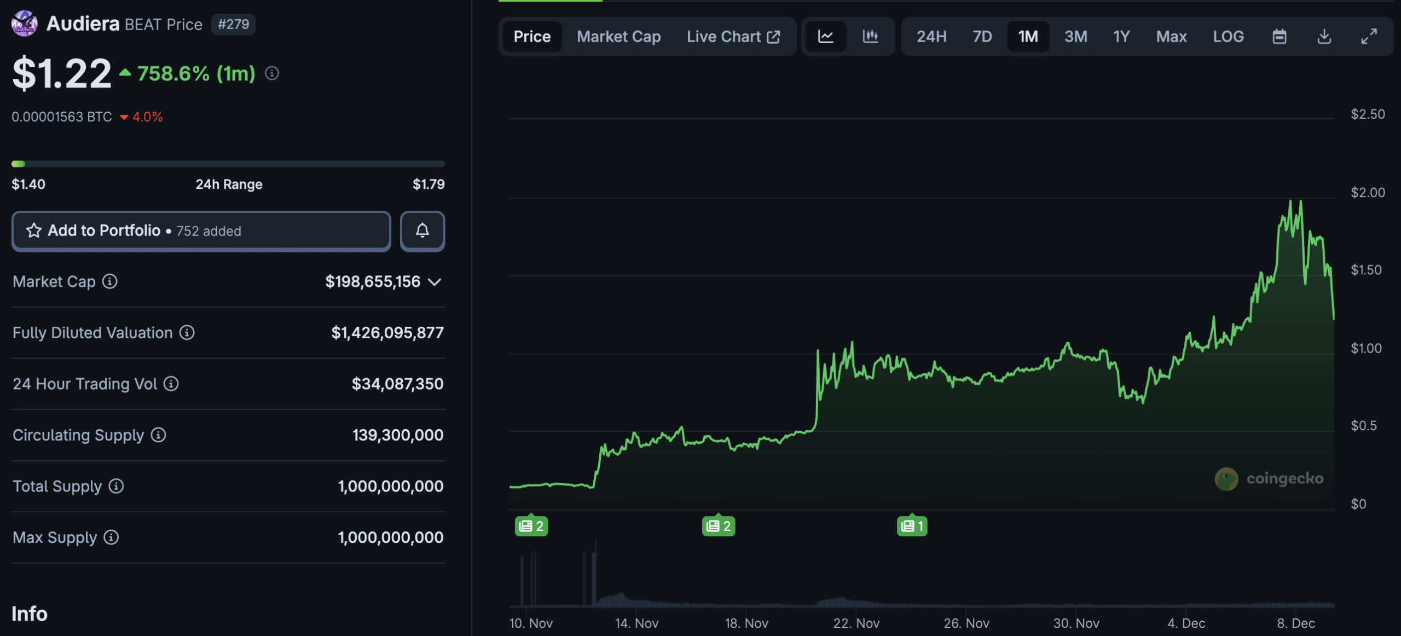Open the Fully Diluted Valuation info icon
Image resolution: width=1401 pixels, height=636 pixels.
tap(186, 332)
